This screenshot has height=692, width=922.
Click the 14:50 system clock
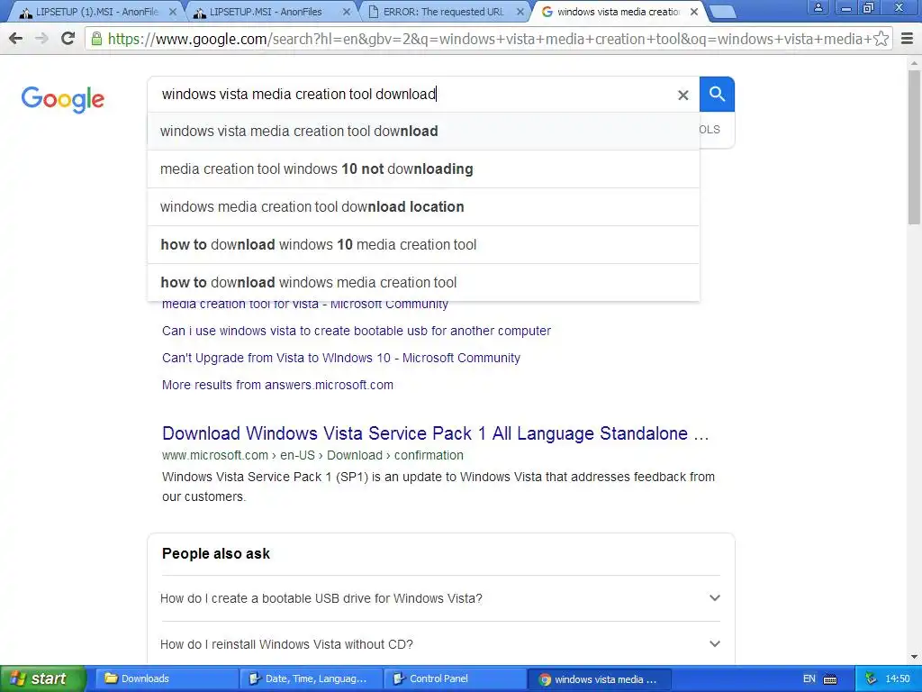click(x=898, y=679)
